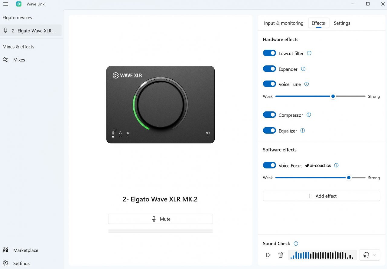
Task: Show info for the Expander effect
Action: [x=303, y=69]
